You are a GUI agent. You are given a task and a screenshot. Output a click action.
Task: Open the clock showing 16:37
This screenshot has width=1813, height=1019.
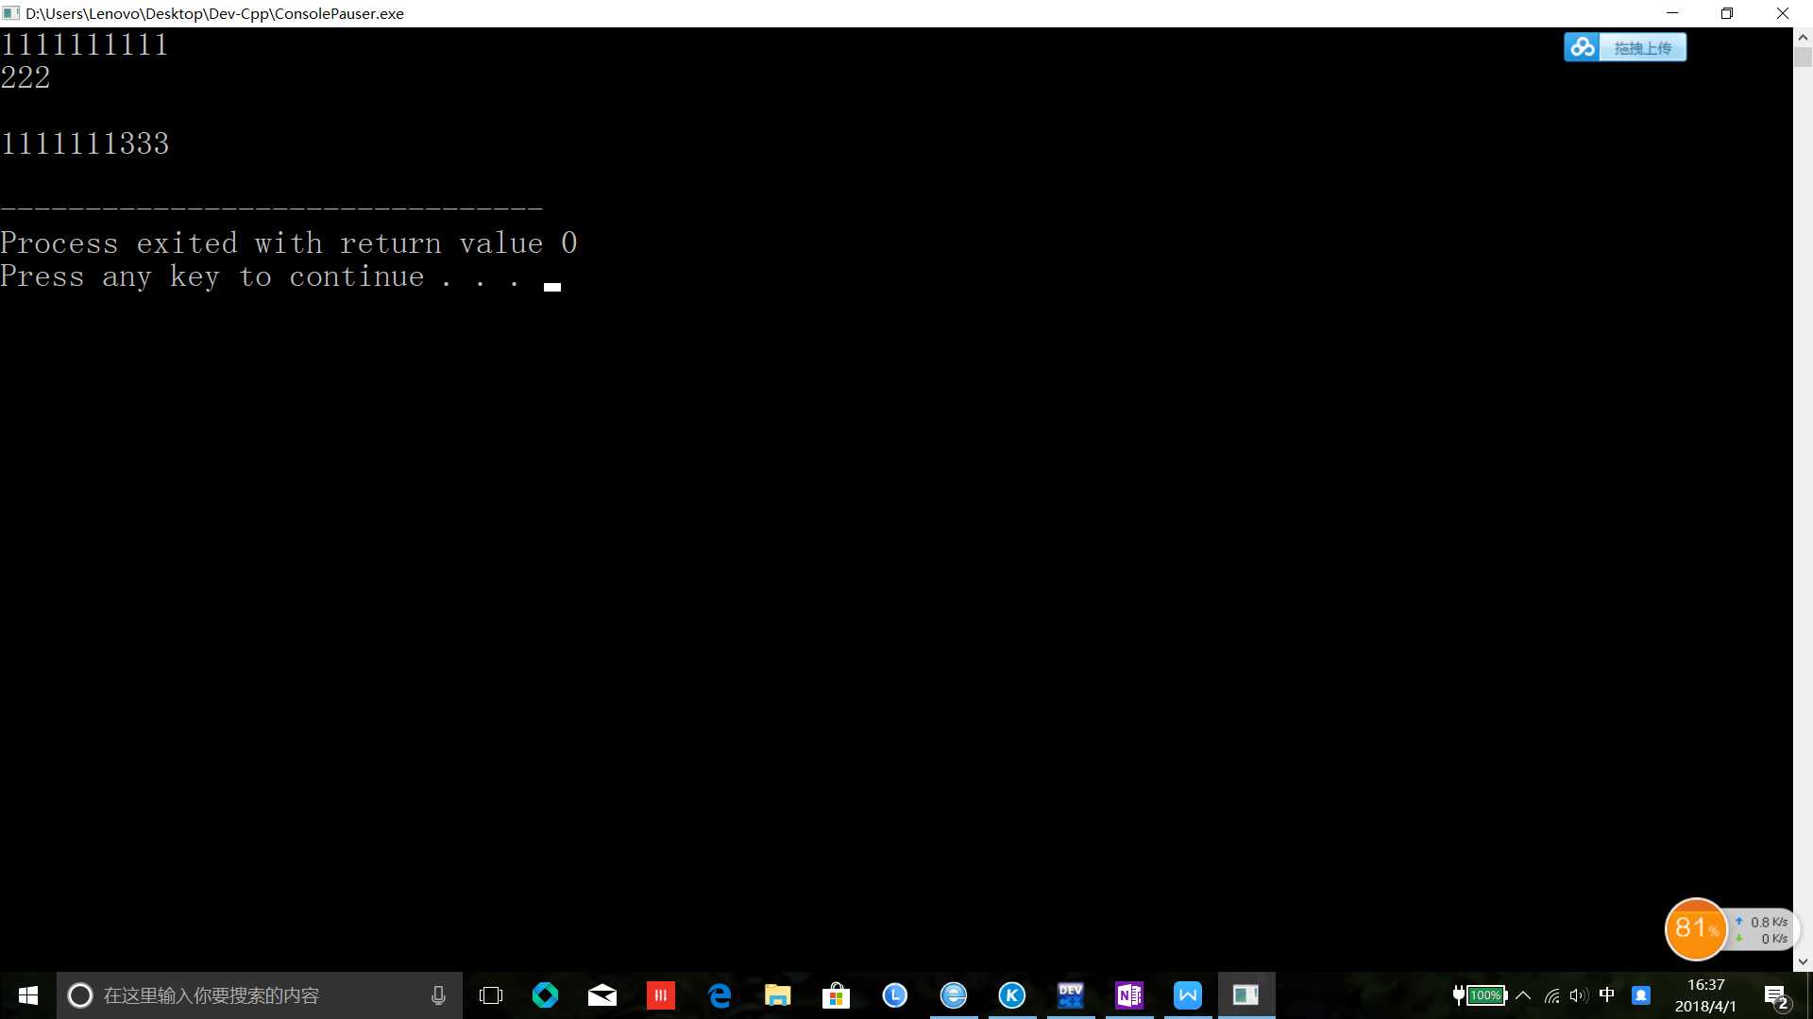click(x=1705, y=995)
